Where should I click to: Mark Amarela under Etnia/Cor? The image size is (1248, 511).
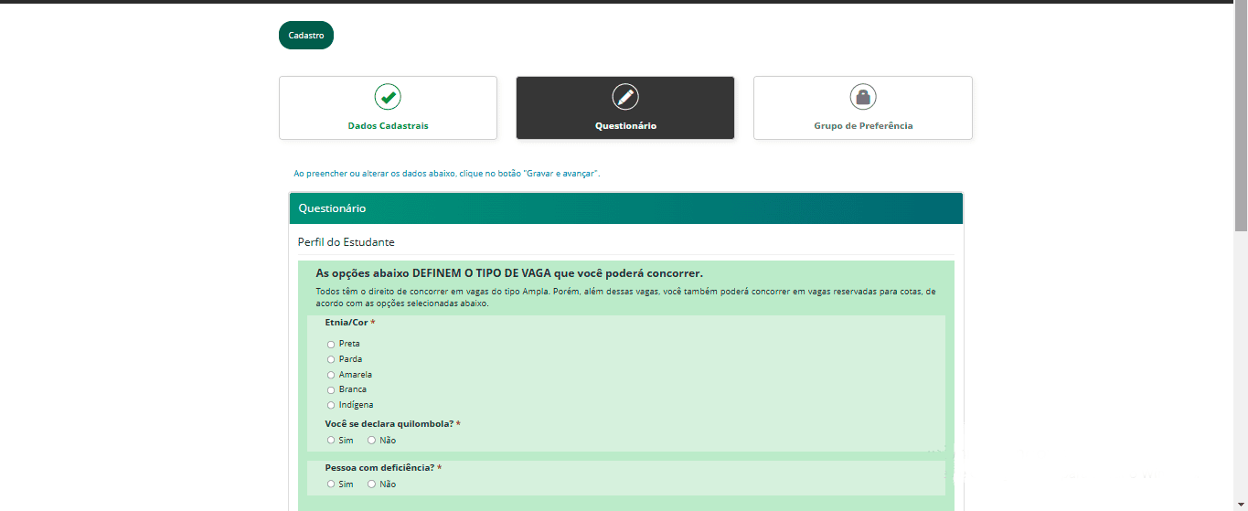331,375
